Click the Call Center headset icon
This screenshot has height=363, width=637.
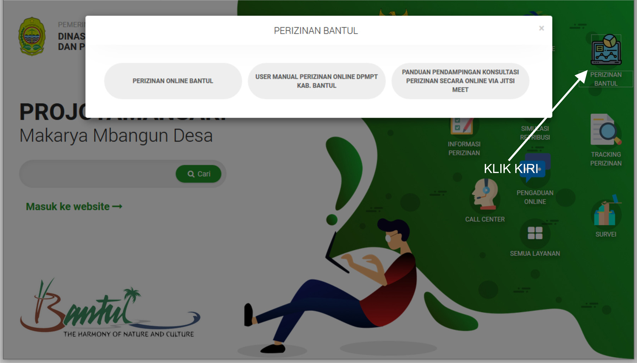[485, 194]
